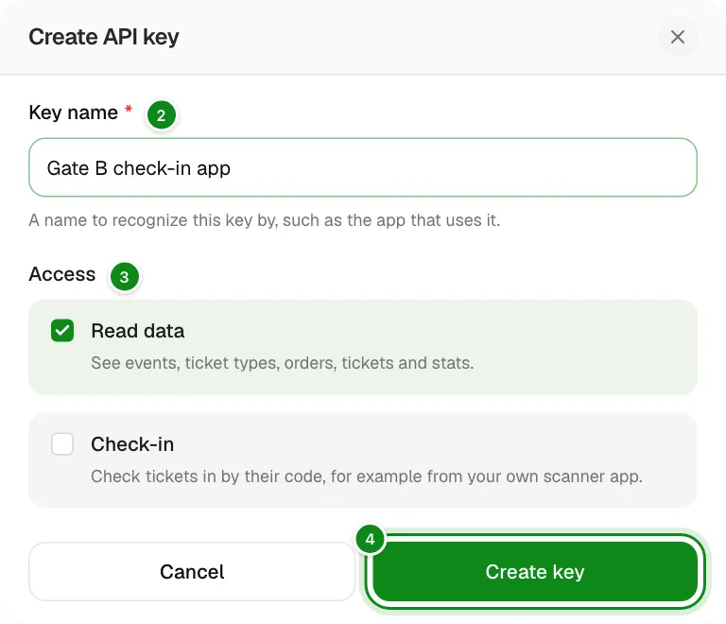Select the Read data label text
This screenshot has height=624, width=726.
137,331
